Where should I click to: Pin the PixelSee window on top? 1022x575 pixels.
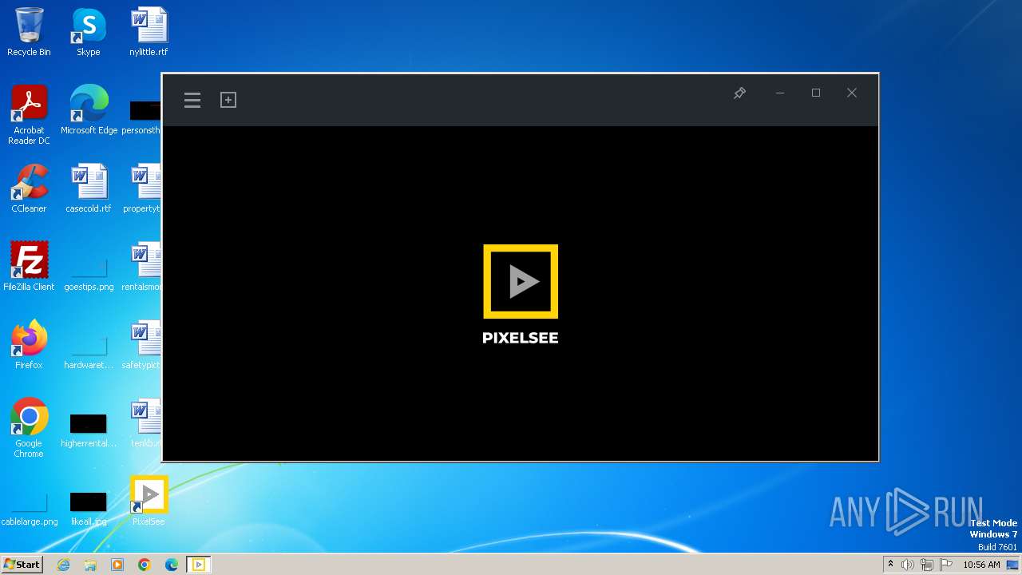739,93
